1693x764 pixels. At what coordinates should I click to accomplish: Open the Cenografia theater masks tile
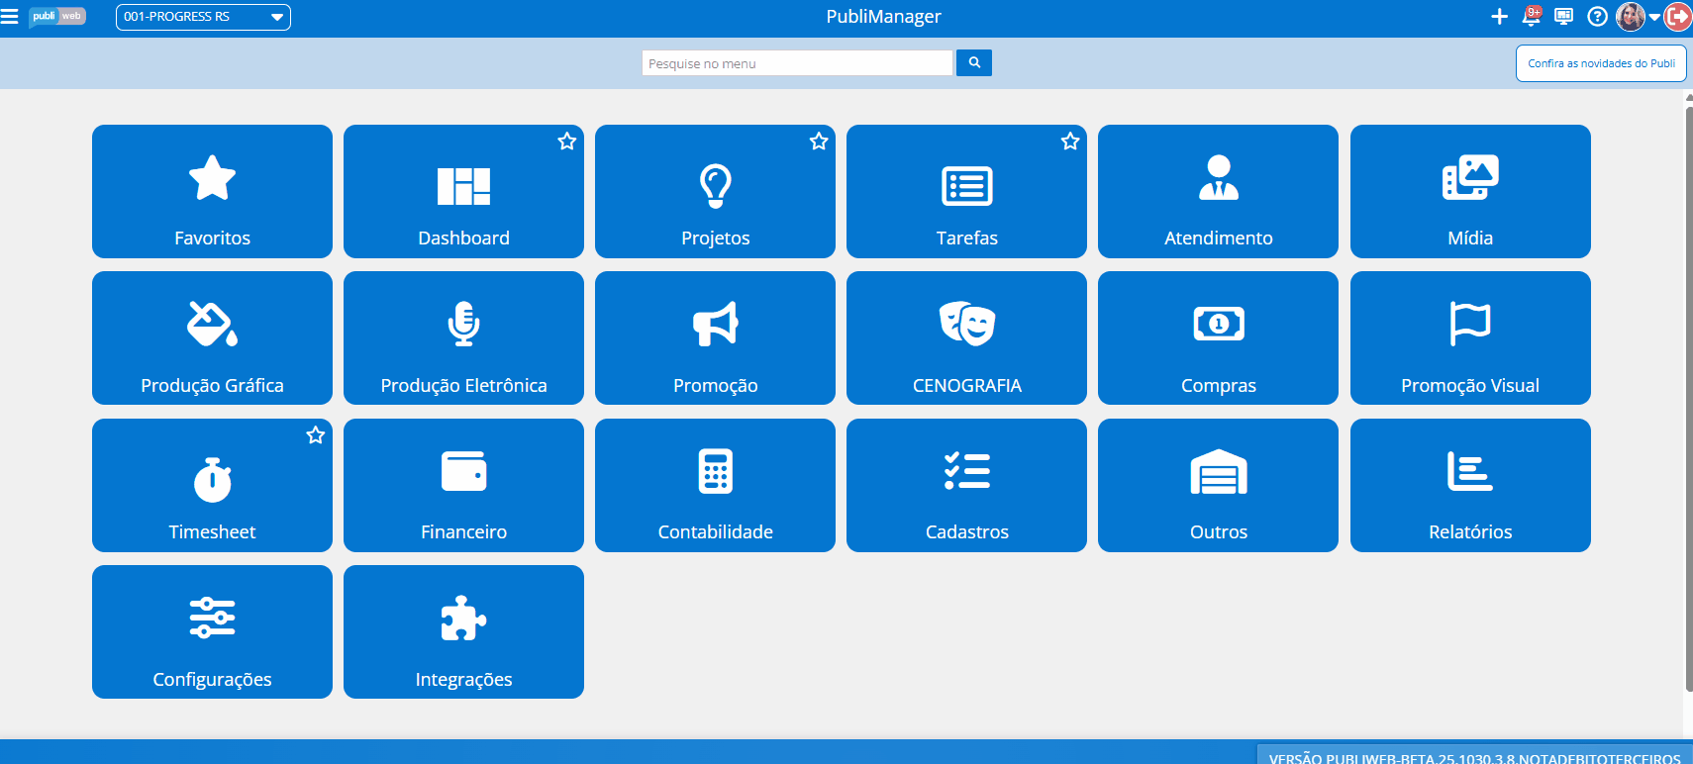point(966,338)
